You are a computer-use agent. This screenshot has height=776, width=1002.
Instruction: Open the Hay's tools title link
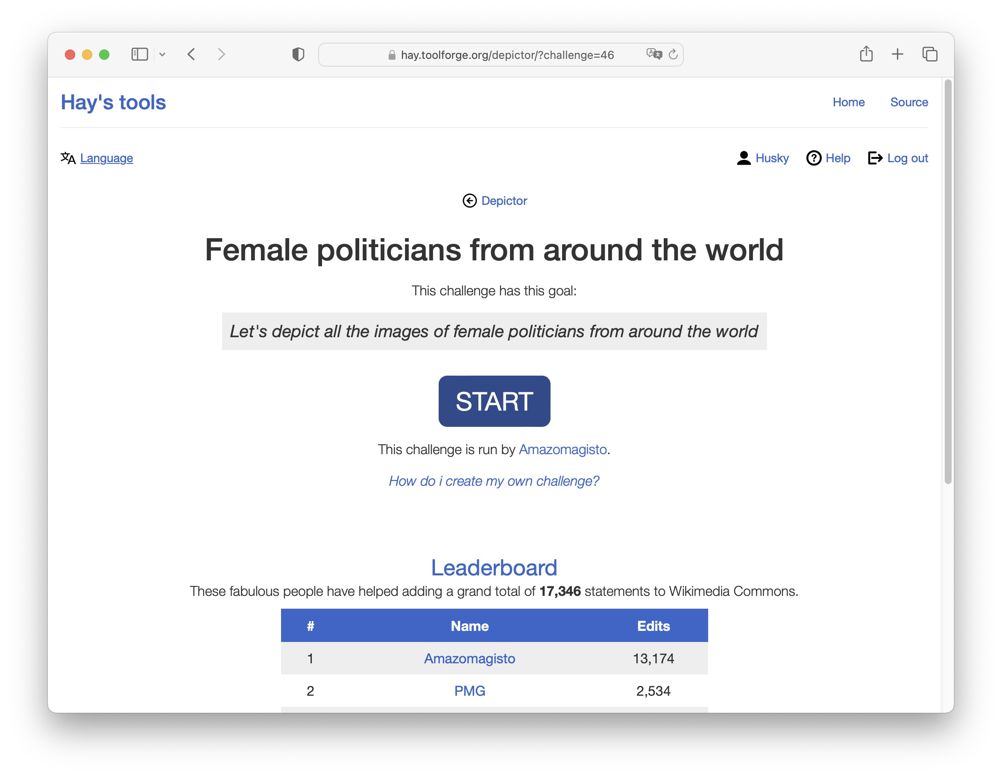[x=113, y=102]
